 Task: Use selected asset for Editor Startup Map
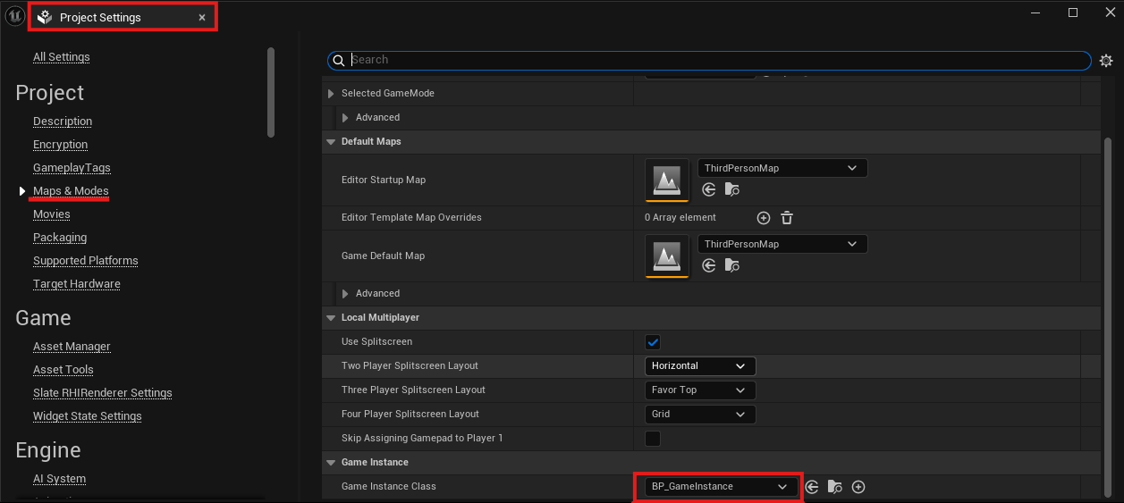pyautogui.click(x=708, y=189)
